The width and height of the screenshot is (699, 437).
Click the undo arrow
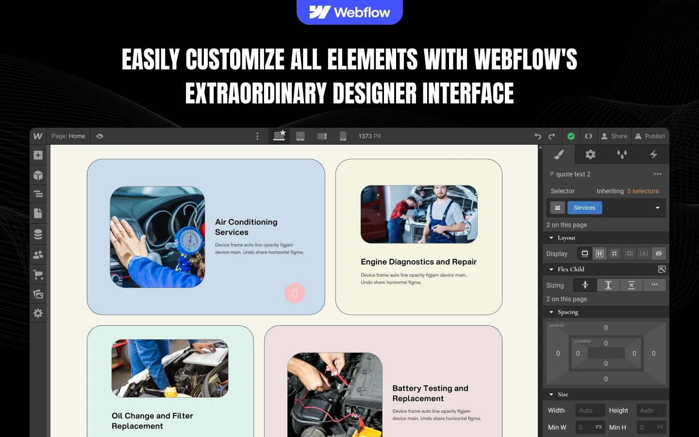coord(538,136)
